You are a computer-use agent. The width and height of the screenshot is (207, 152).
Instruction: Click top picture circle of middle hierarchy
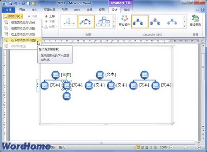pos(100,75)
